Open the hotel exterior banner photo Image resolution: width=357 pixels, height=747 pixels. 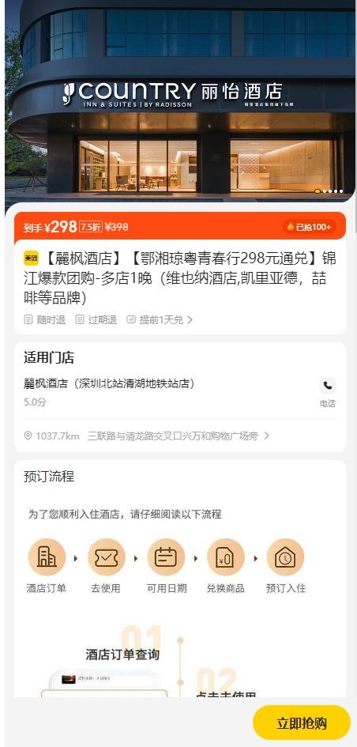pyautogui.click(x=180, y=101)
